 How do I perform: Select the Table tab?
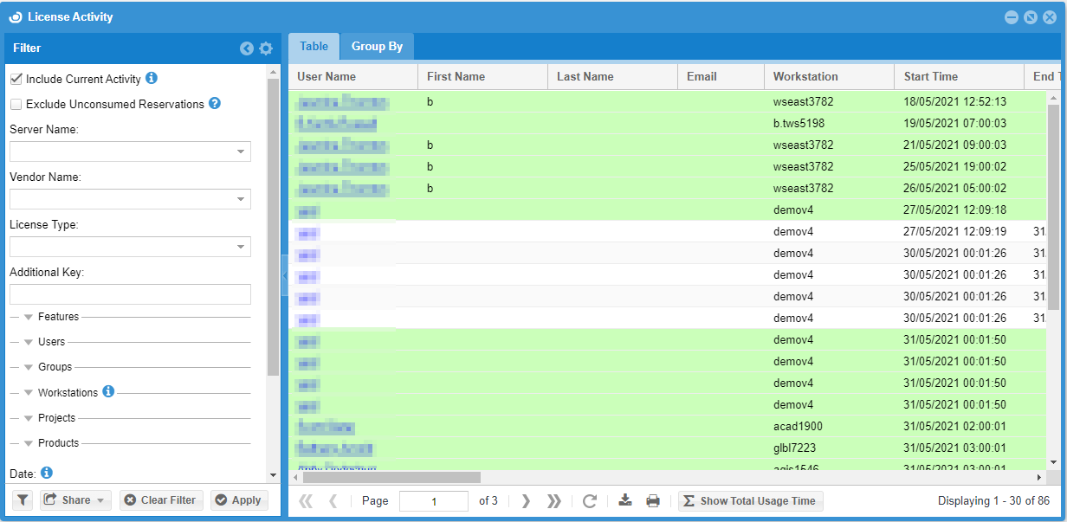pos(314,47)
